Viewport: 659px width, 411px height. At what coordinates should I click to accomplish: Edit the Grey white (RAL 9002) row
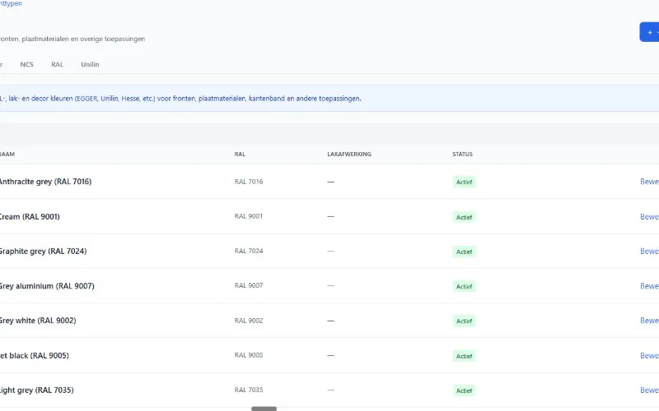coord(649,321)
